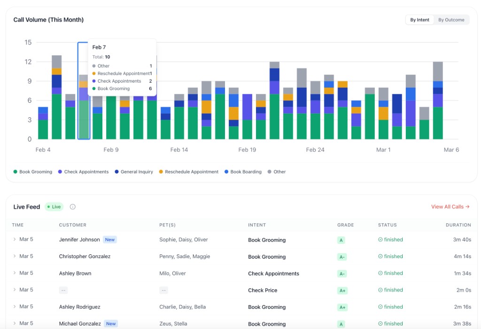Open View All Calls
Viewport: 481px width, 329px height.
(x=450, y=207)
